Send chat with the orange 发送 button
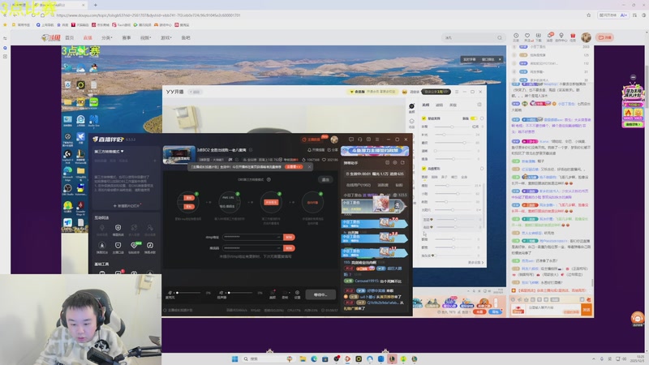This screenshot has width=649, height=365. (587, 309)
